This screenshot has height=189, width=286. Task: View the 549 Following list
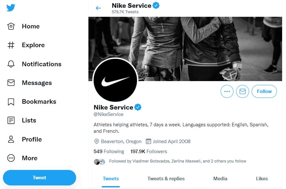pos(109,151)
